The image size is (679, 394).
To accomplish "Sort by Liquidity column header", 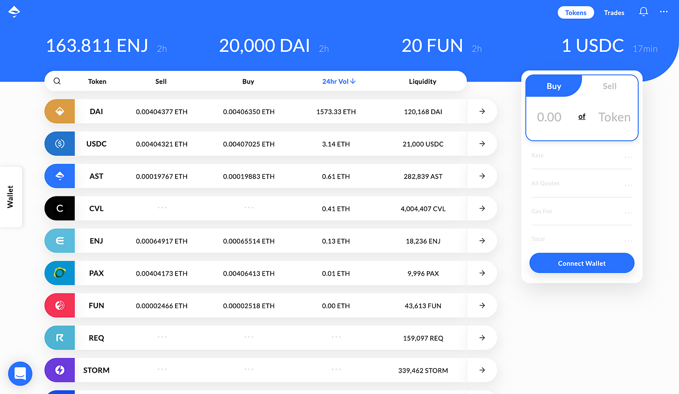I will [422, 82].
